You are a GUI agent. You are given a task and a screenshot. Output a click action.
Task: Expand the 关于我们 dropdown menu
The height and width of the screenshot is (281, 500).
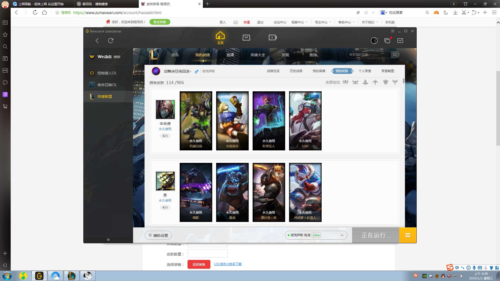[370, 22]
